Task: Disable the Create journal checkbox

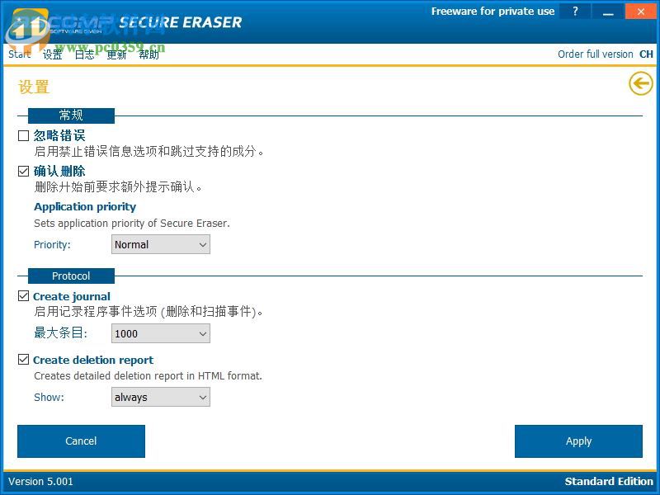Action: (23, 296)
